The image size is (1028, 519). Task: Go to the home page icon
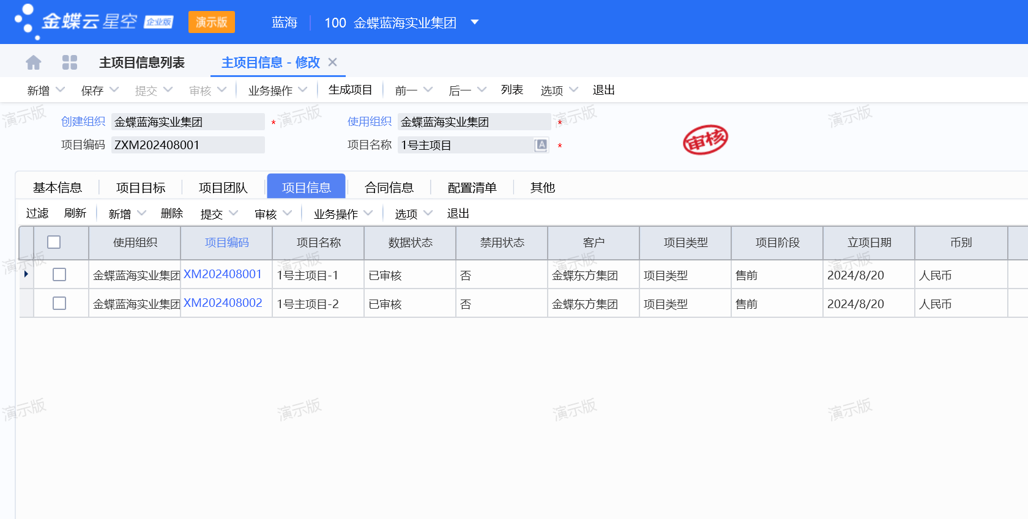click(x=34, y=62)
